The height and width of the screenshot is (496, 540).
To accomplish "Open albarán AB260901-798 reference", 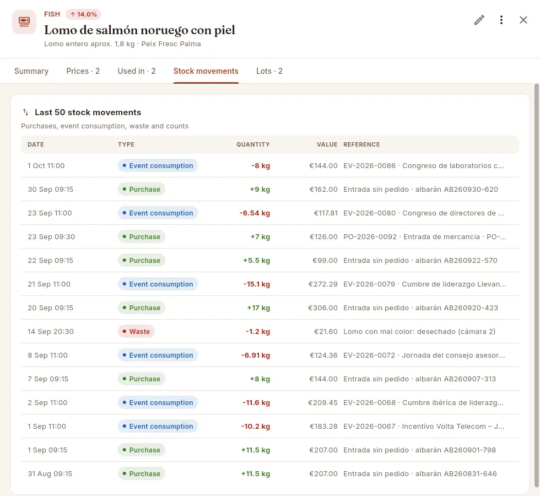I will pyautogui.click(x=419, y=450).
